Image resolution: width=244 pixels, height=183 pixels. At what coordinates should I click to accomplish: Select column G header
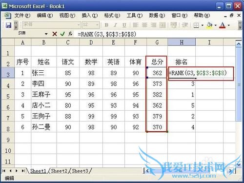coord(157,42)
